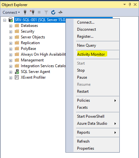Select Activity Monitor in context menu

tap(91, 54)
